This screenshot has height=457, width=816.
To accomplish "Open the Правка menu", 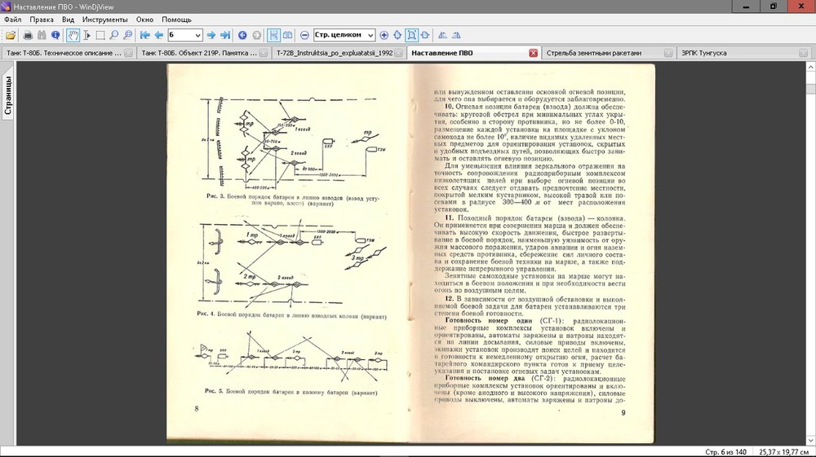I will pos(42,20).
